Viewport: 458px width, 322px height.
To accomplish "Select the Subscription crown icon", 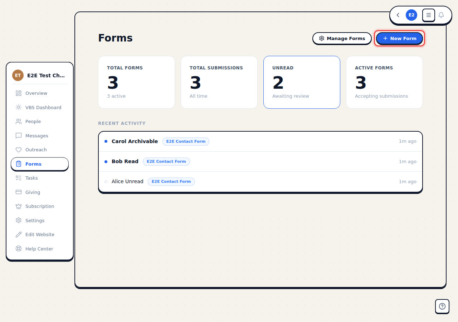I will (18, 206).
